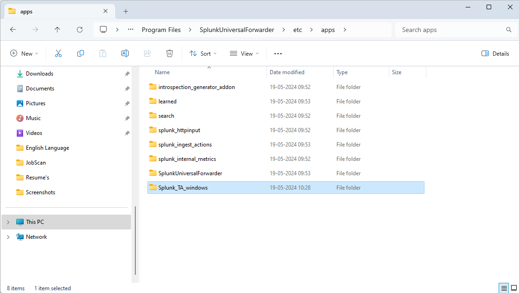This screenshot has width=519, height=293.
Task: Click the search magnifier icon
Action: click(509, 30)
